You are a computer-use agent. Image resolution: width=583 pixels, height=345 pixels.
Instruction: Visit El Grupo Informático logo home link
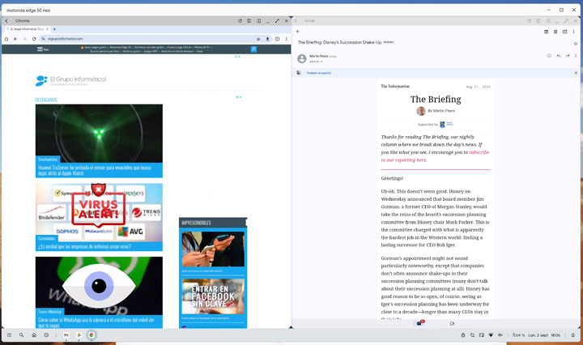(x=70, y=80)
